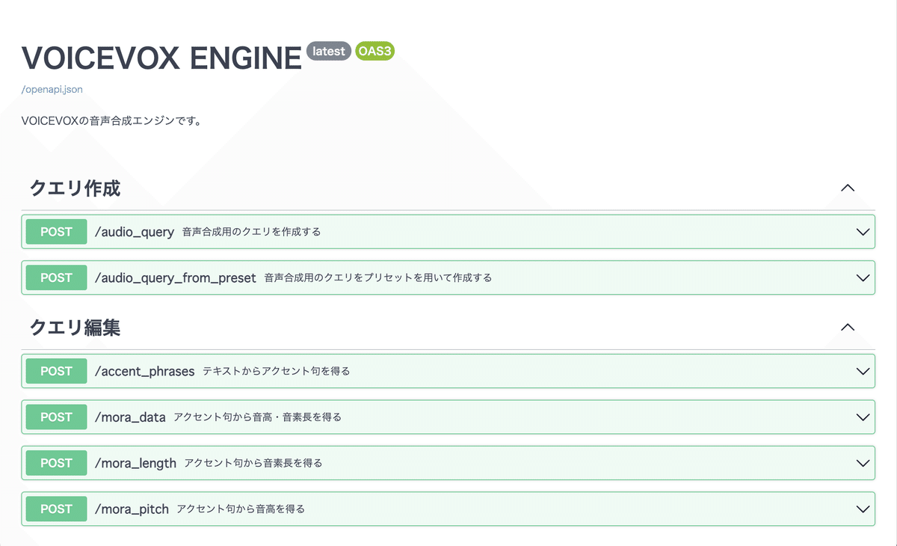This screenshot has height=546, width=897.
Task: Select the /mora_length endpoint bar
Action: tap(449, 462)
